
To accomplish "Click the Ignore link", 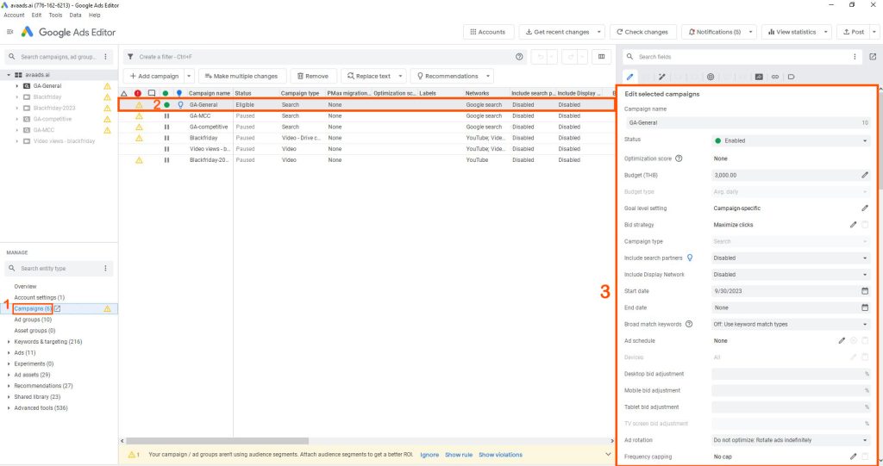I will 429,455.
